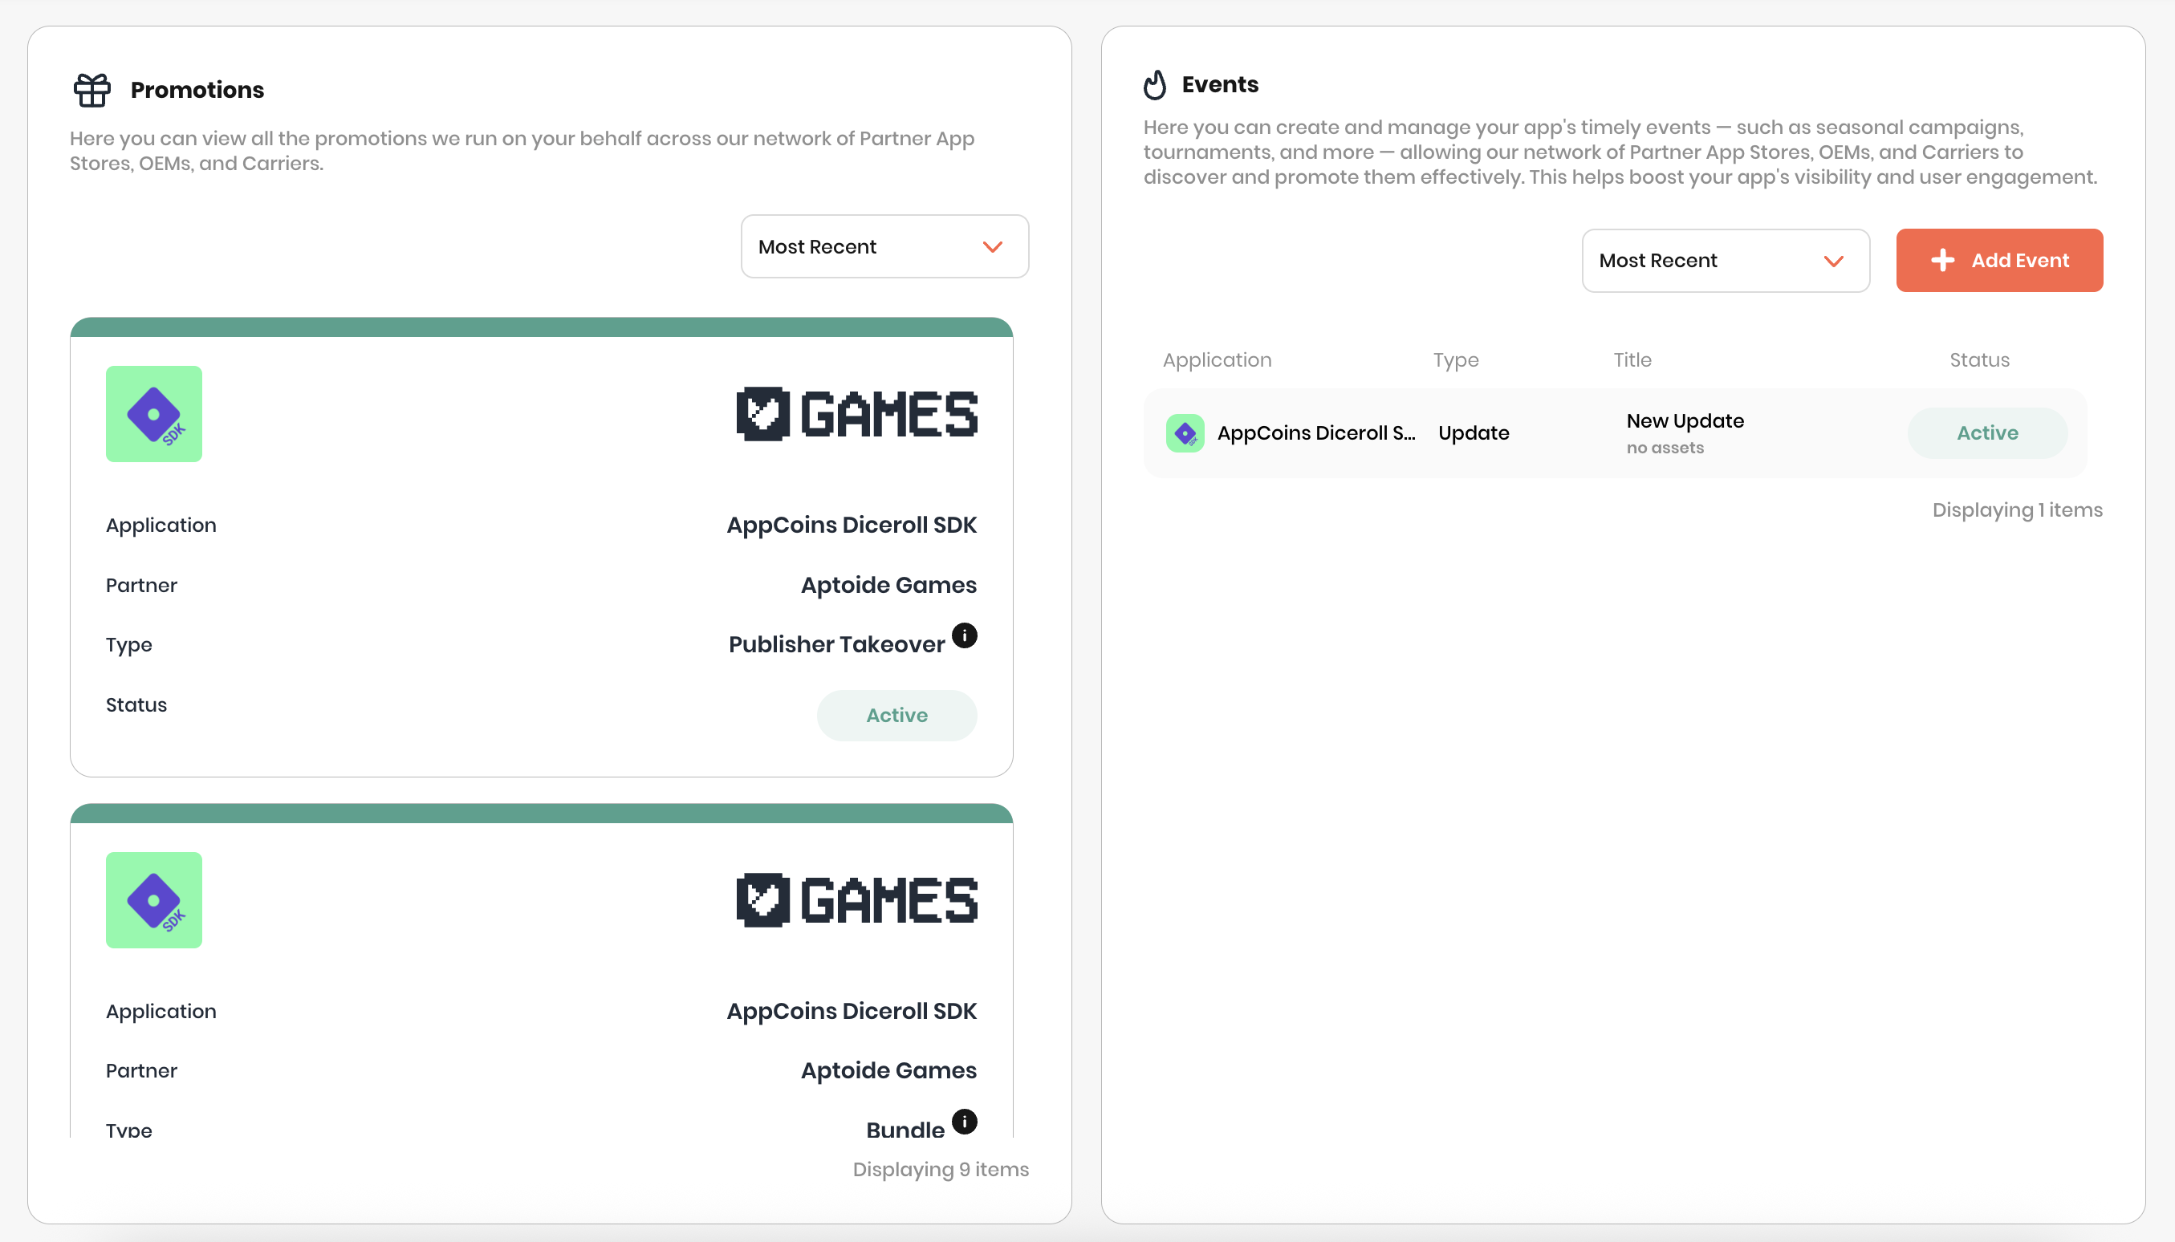Click the Add Event button
Viewport: 2175px width, 1242px height.
(x=1999, y=260)
